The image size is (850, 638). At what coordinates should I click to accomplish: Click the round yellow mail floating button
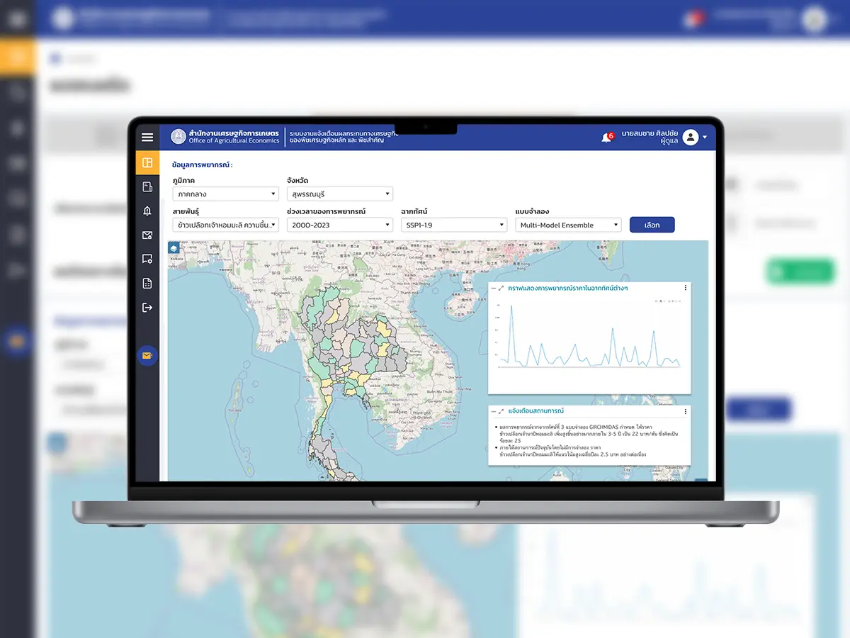147,356
